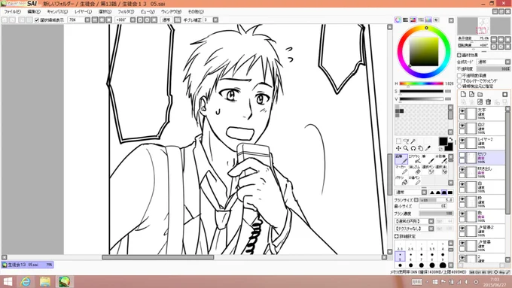Open the ウィンドウ menu

(171, 11)
